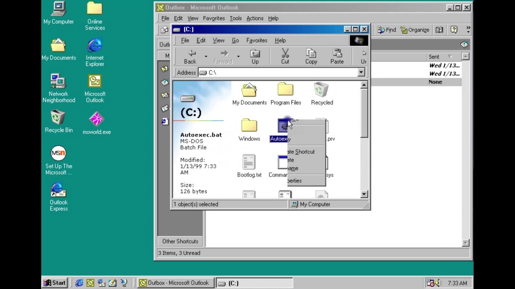Select Network Neighborhood desktop icon
This screenshot has height=289, width=515.
58,88
